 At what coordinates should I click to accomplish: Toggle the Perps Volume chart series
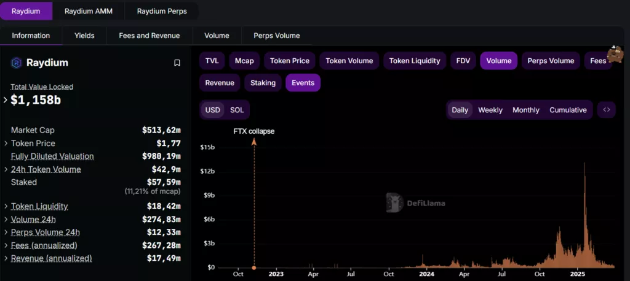[551, 61]
